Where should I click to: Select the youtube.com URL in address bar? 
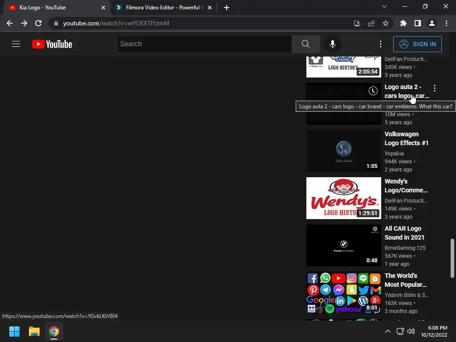point(116,23)
